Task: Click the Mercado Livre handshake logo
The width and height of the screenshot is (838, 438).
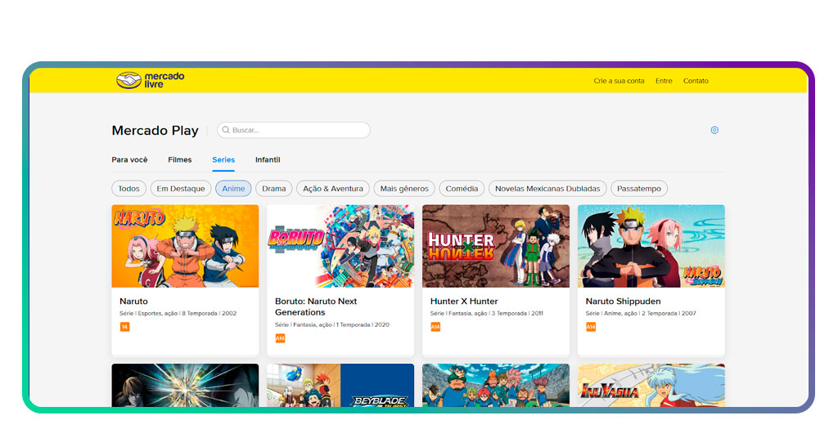Action: tap(151, 80)
